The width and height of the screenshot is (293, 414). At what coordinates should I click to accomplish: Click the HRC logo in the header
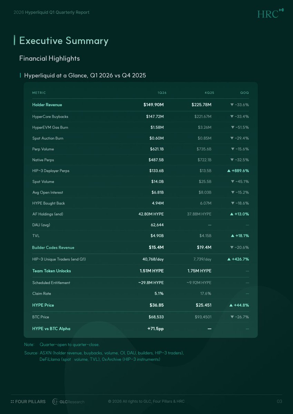[x=270, y=13]
